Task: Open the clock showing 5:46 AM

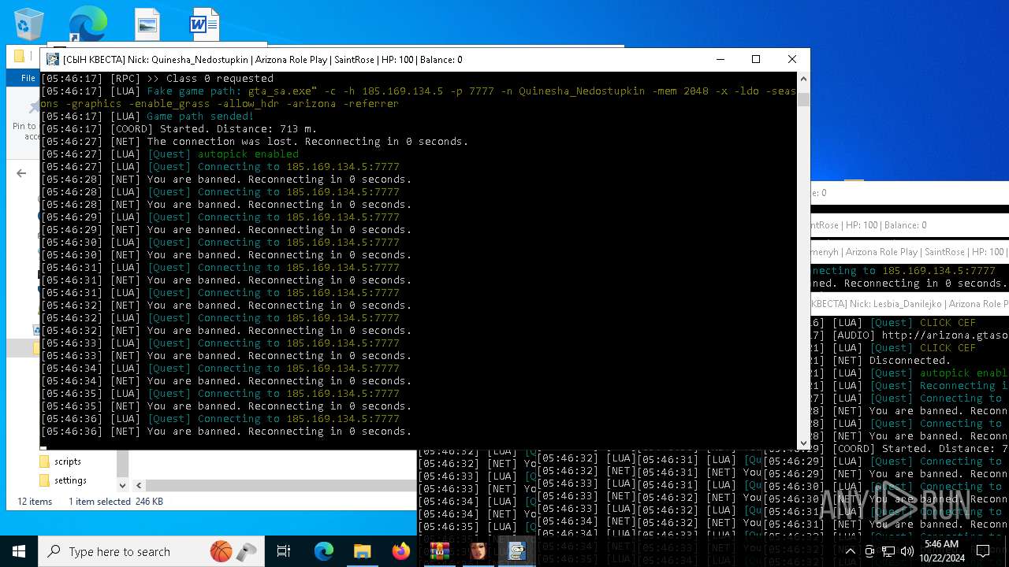Action: tap(941, 551)
